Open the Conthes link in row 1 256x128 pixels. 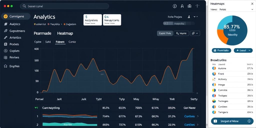pyautogui.click(x=189, y=116)
